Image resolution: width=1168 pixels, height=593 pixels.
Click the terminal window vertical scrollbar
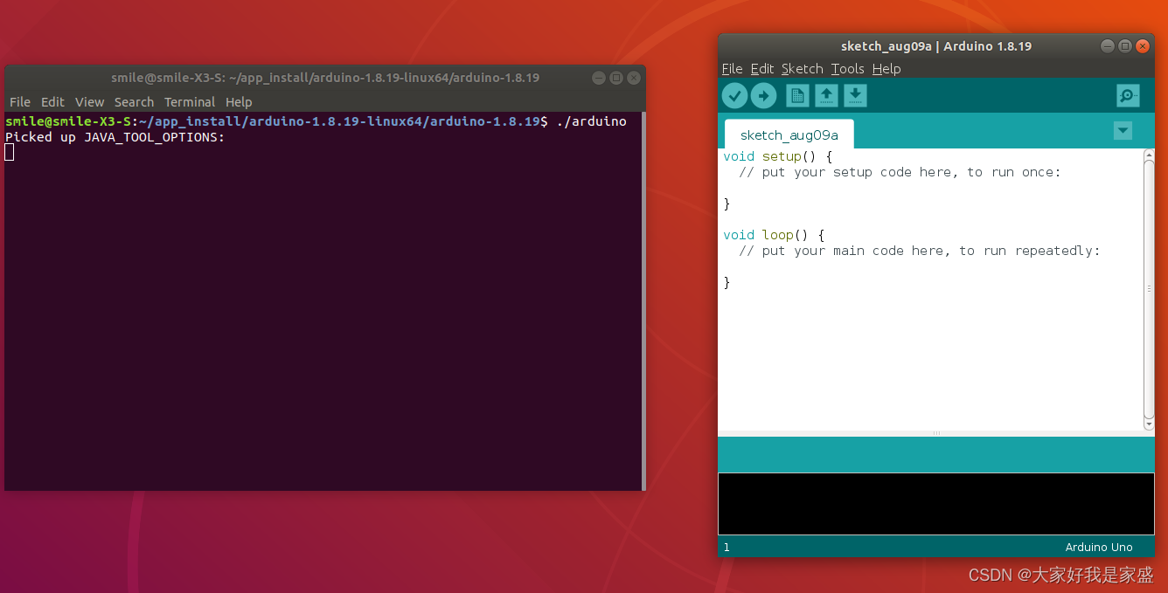[643, 301]
